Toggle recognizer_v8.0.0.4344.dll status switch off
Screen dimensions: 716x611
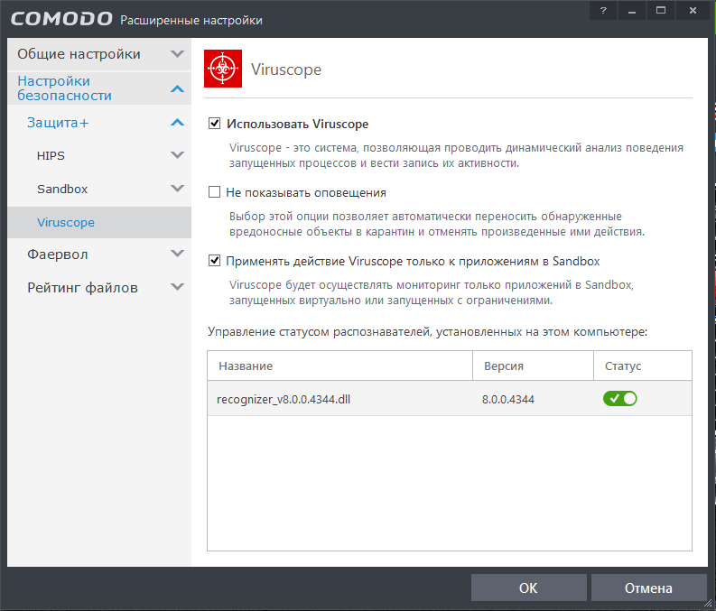(x=619, y=398)
